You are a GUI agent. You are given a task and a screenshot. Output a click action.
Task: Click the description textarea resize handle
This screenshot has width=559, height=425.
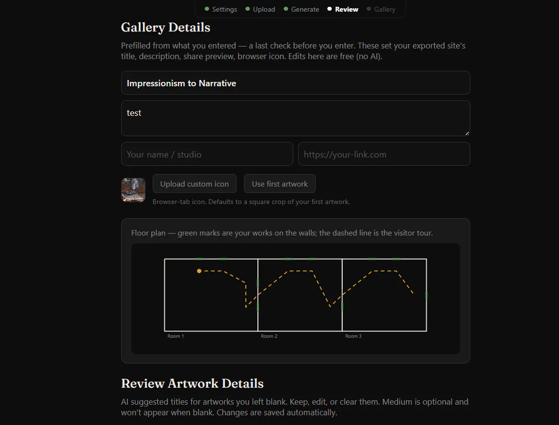pyautogui.click(x=467, y=133)
